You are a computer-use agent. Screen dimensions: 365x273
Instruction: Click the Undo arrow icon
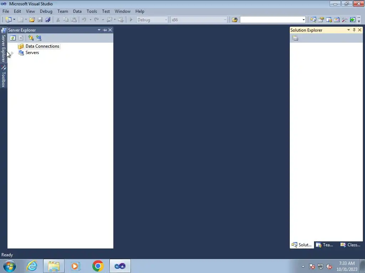(x=84, y=20)
